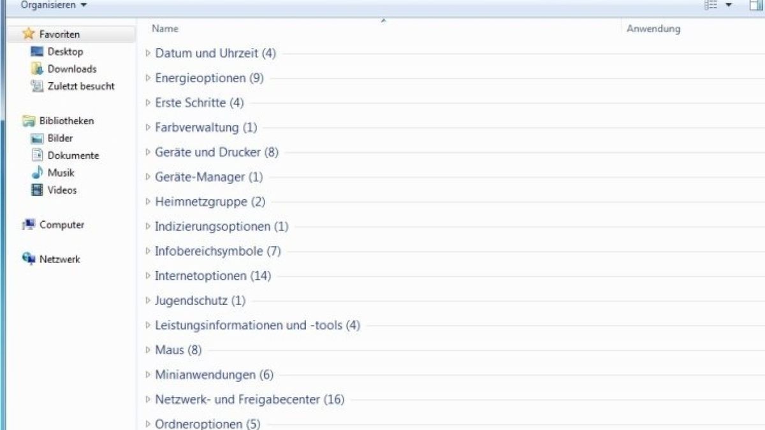Sort by the Name column header

coord(165,29)
